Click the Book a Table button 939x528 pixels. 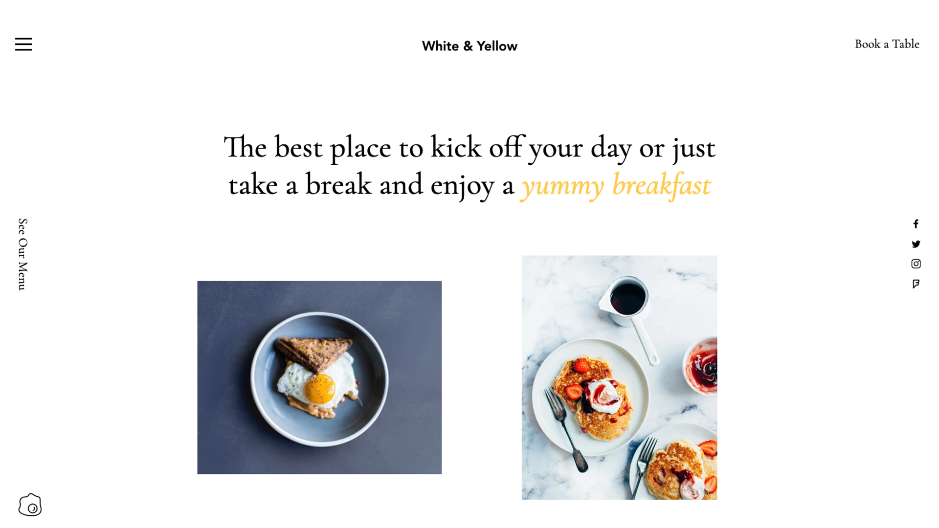click(x=887, y=44)
